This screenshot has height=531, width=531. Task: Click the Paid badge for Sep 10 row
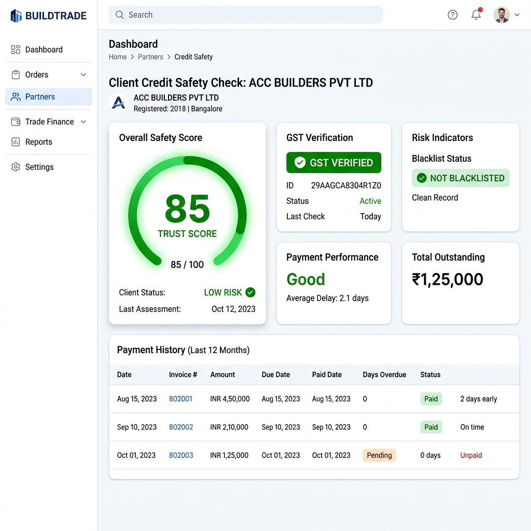(x=431, y=427)
